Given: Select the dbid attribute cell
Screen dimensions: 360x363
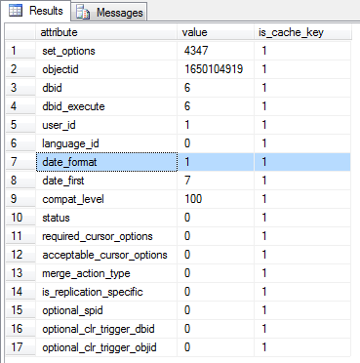Looking at the screenshot, I should [106, 88].
